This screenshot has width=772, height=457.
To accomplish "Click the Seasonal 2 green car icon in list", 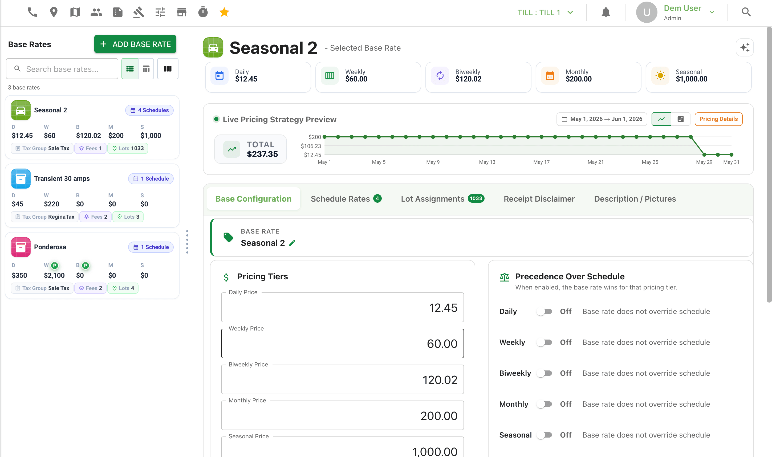I will pos(21,110).
